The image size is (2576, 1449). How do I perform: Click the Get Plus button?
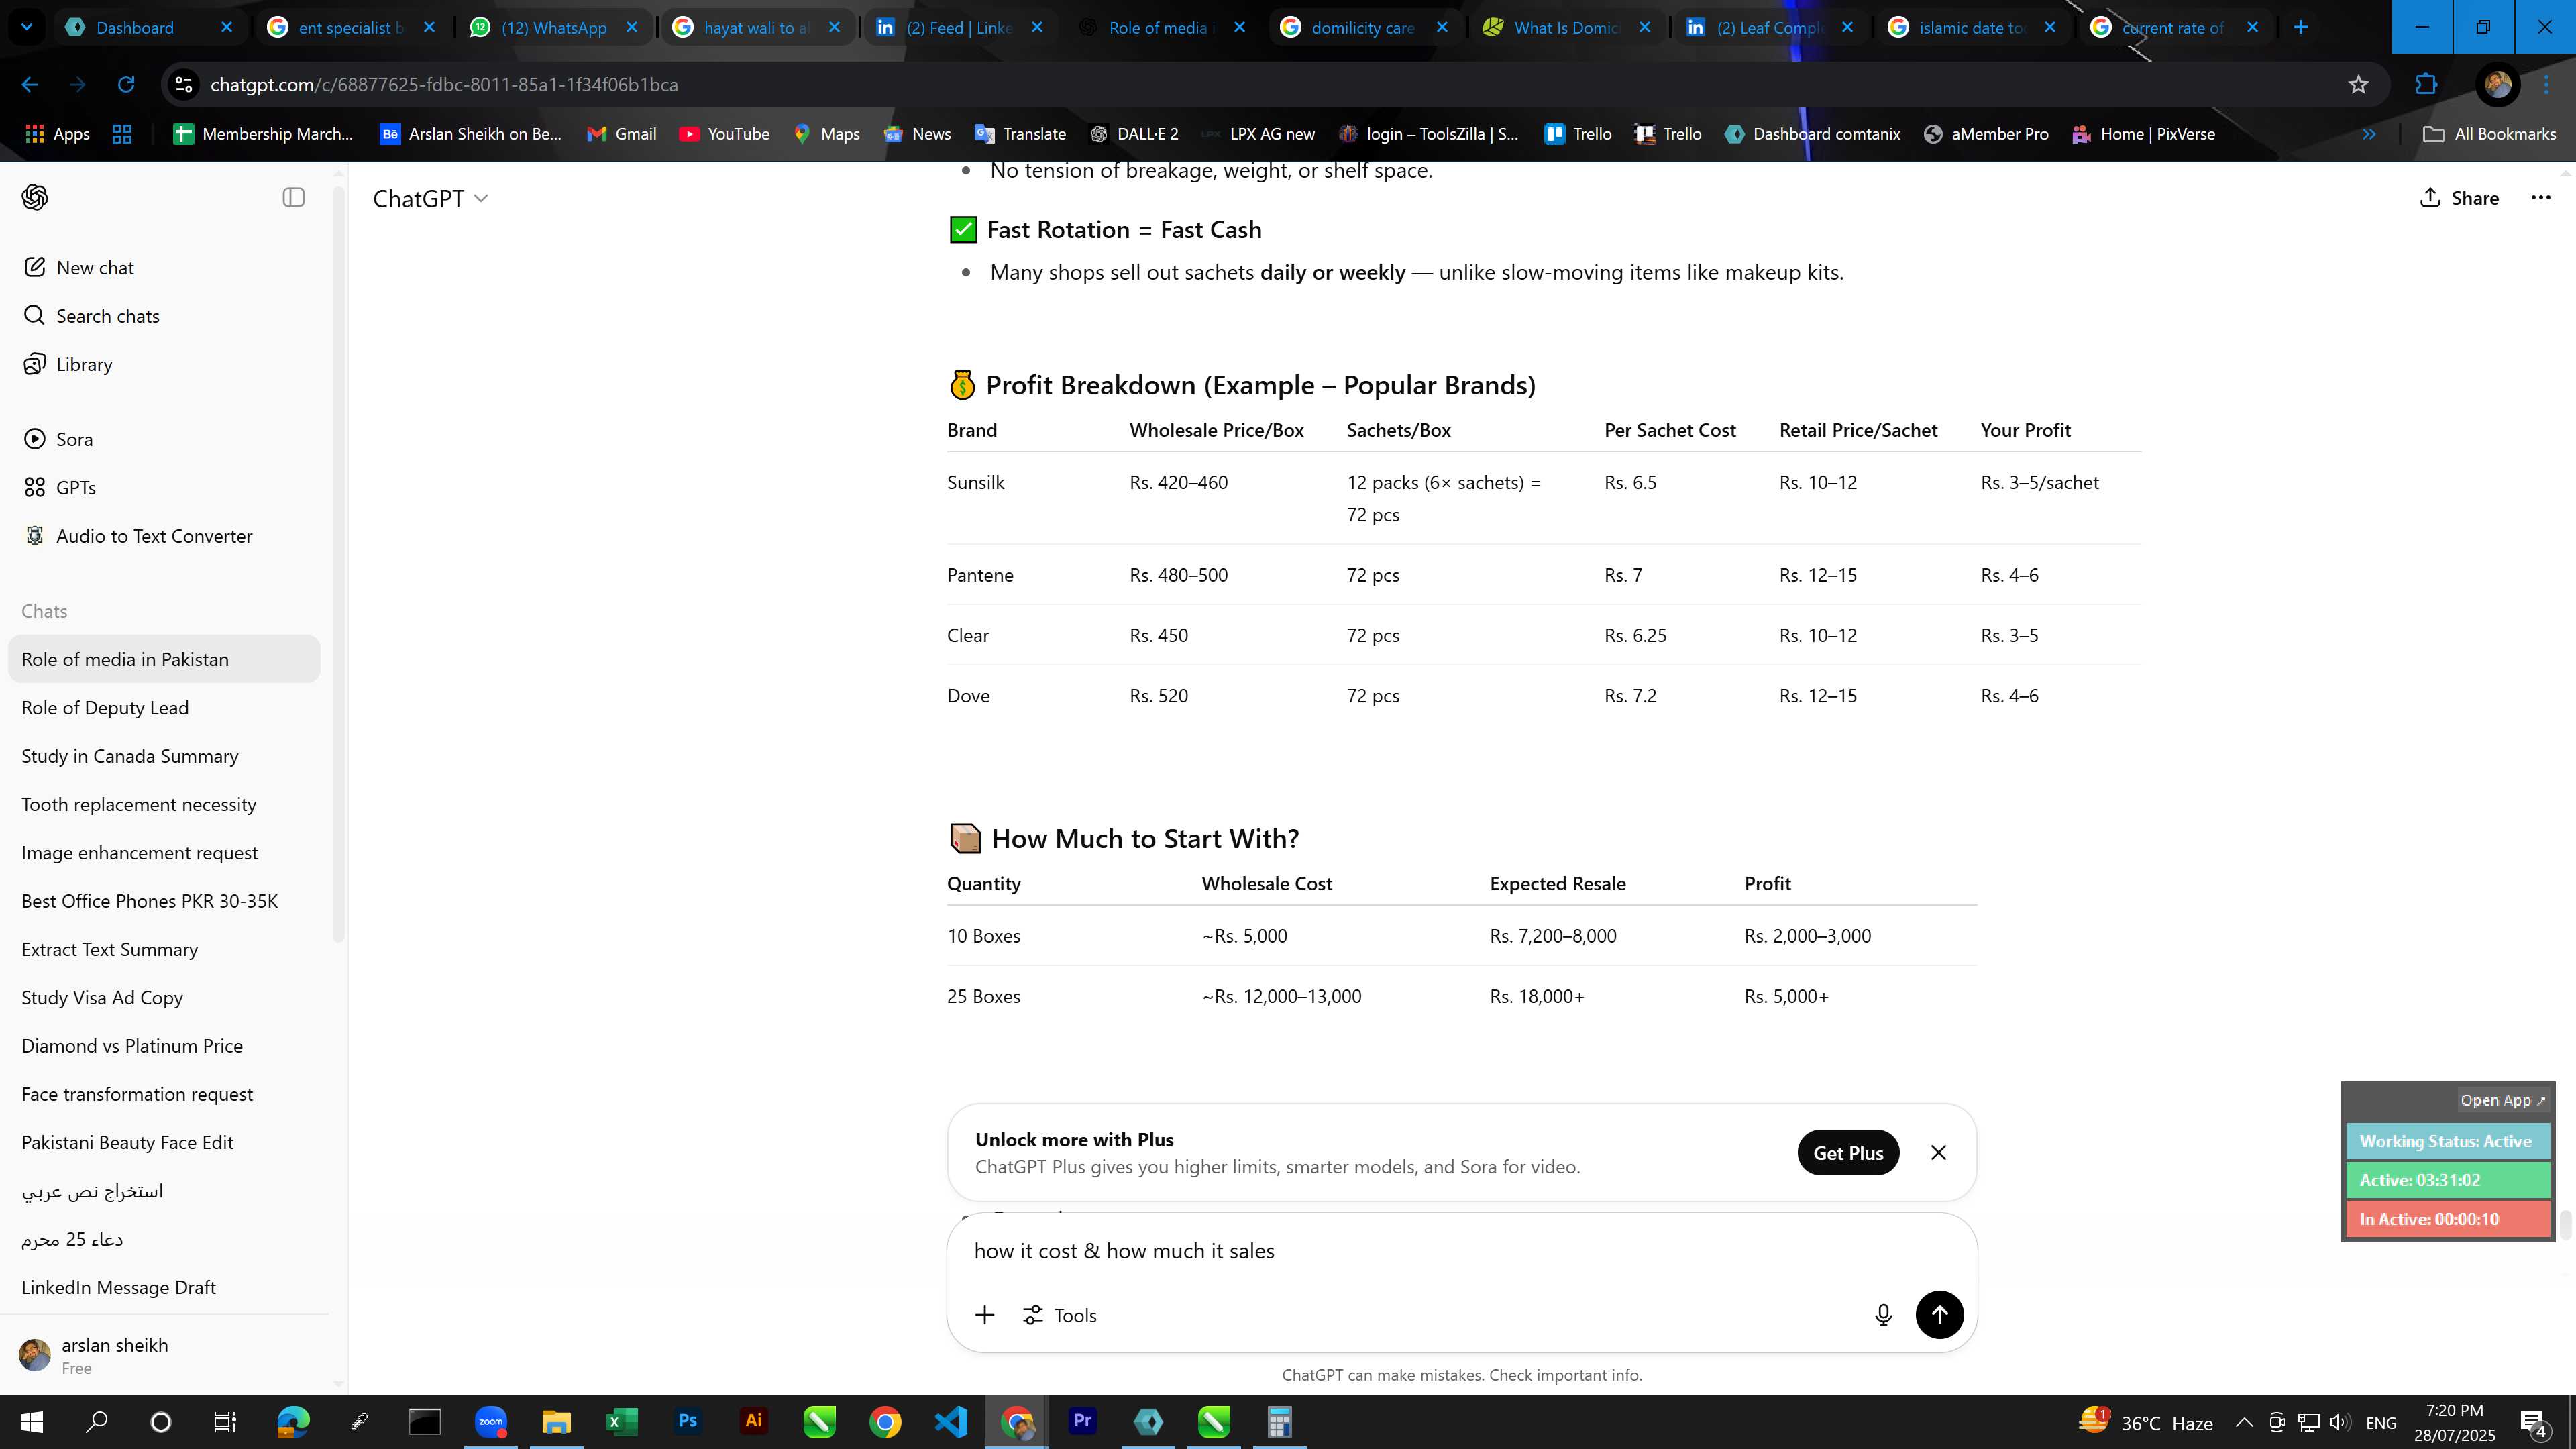pyautogui.click(x=1848, y=1152)
